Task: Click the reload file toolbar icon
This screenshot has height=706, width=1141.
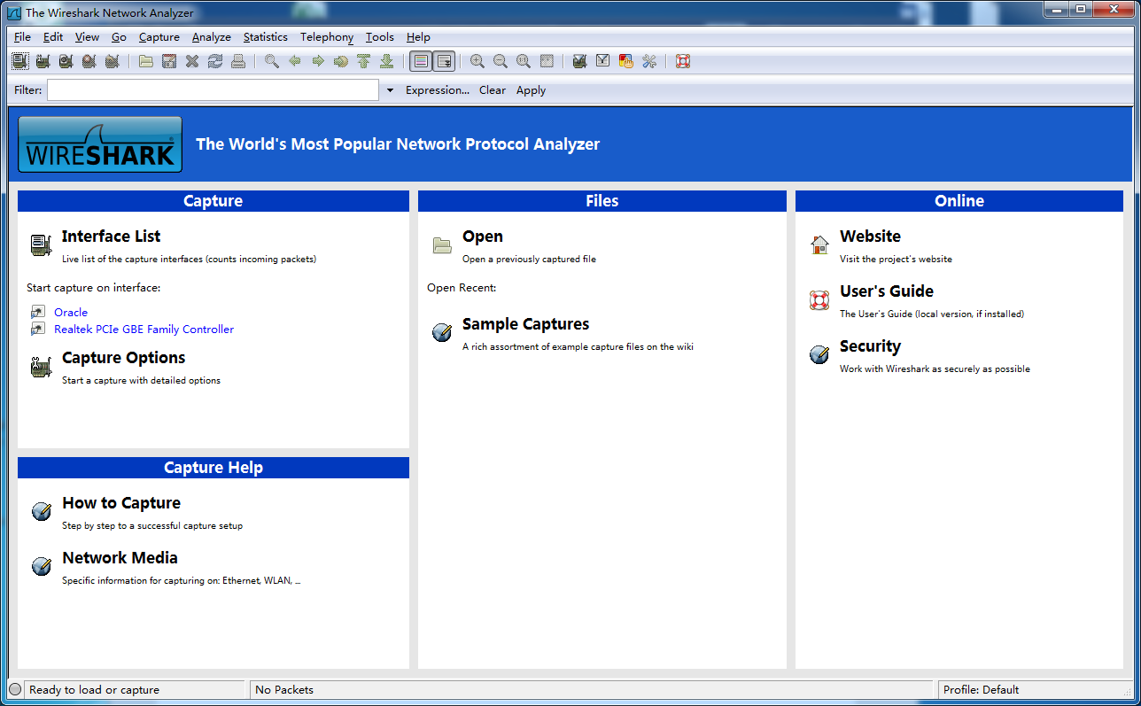Action: tap(215, 61)
